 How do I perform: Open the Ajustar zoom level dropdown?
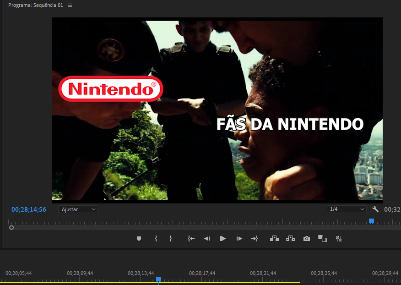pyautogui.click(x=78, y=209)
